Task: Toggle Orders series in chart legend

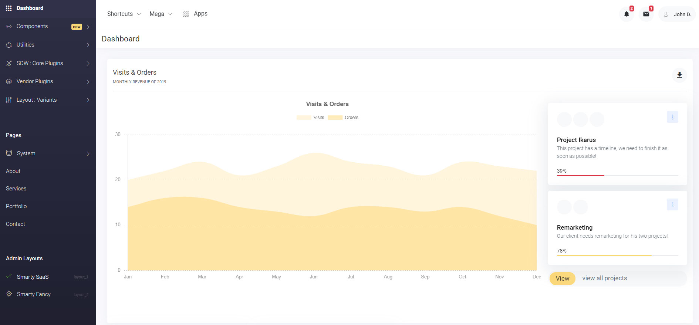Action: 343,118
